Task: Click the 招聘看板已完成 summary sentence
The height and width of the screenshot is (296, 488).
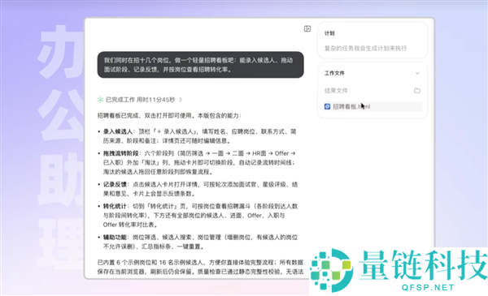Action: click(x=169, y=116)
